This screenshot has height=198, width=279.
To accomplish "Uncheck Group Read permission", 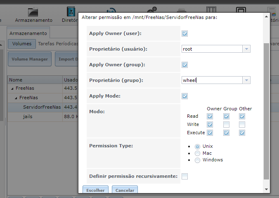I will click(x=226, y=116).
